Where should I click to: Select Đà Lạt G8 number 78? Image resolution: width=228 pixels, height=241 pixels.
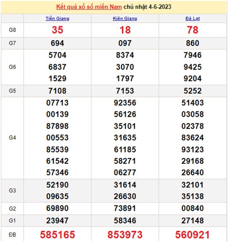coord(193,30)
